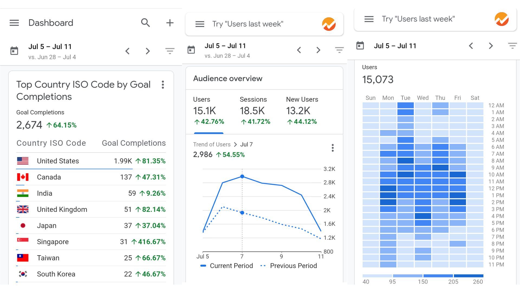Image resolution: width=520 pixels, height=292 pixels.
Task: Select the United States row in country list
Action: pos(58,161)
